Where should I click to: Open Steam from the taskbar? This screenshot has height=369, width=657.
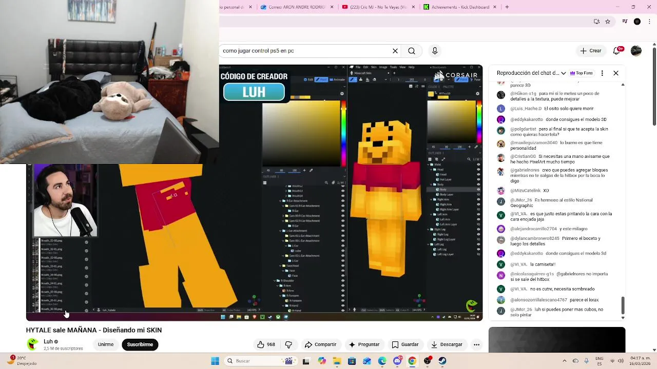pos(442,361)
